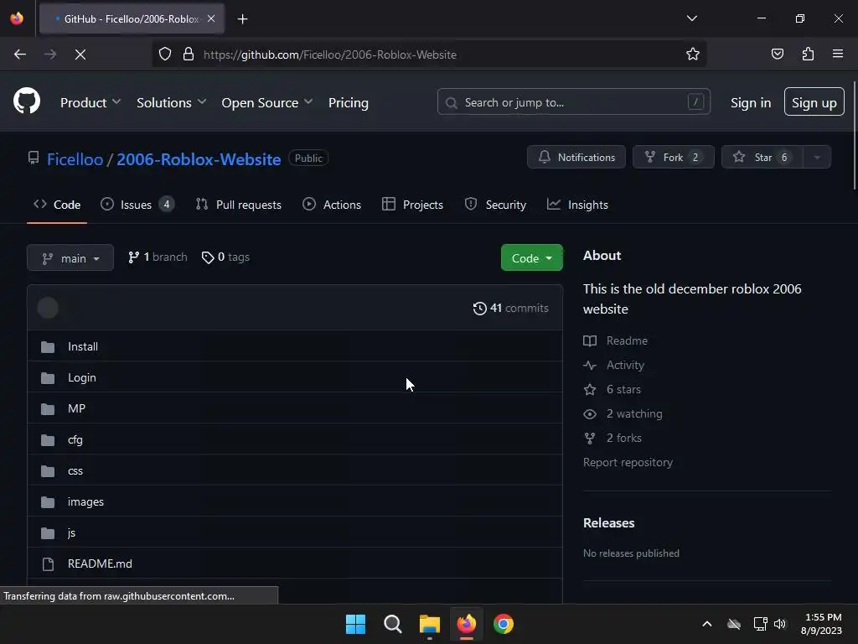Click the site padlock icon
858x644 pixels.
pyautogui.click(x=189, y=55)
